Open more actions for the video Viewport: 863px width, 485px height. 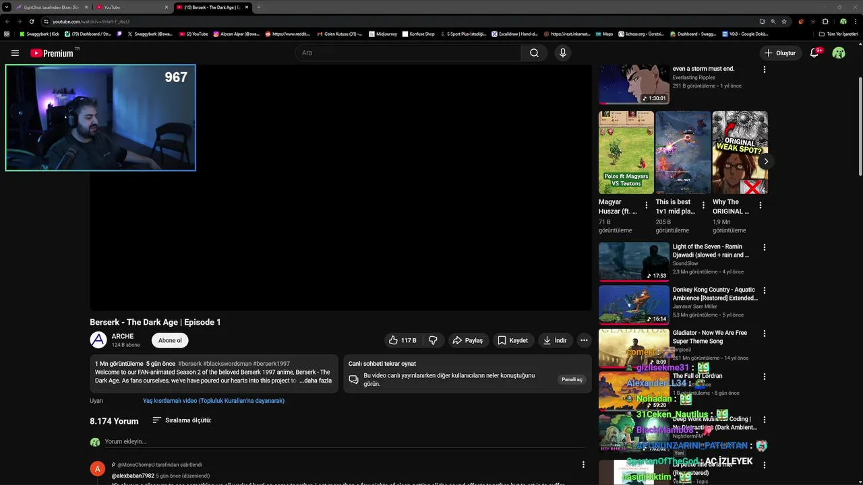pos(584,340)
